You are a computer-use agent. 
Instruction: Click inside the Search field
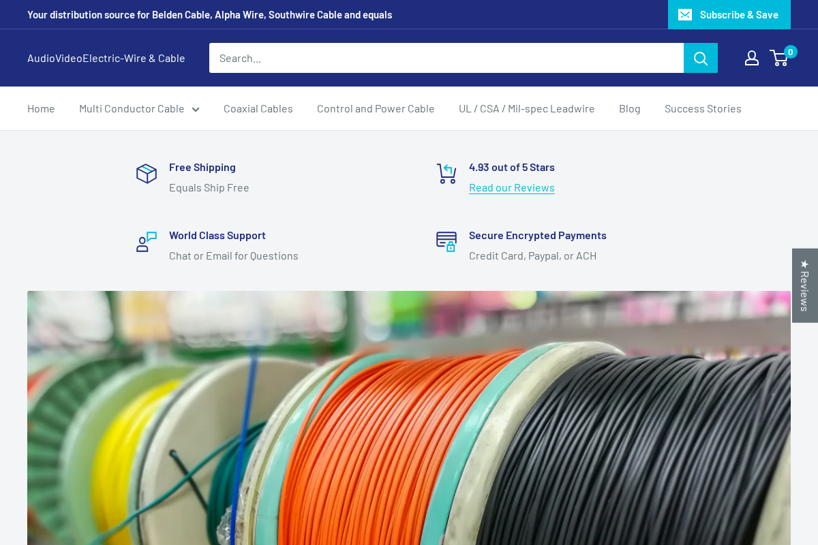click(443, 58)
